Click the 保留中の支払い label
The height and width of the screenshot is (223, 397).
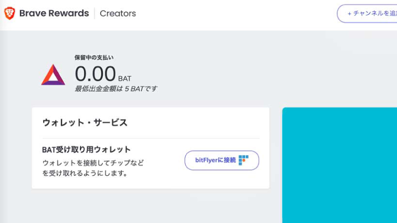94,57
